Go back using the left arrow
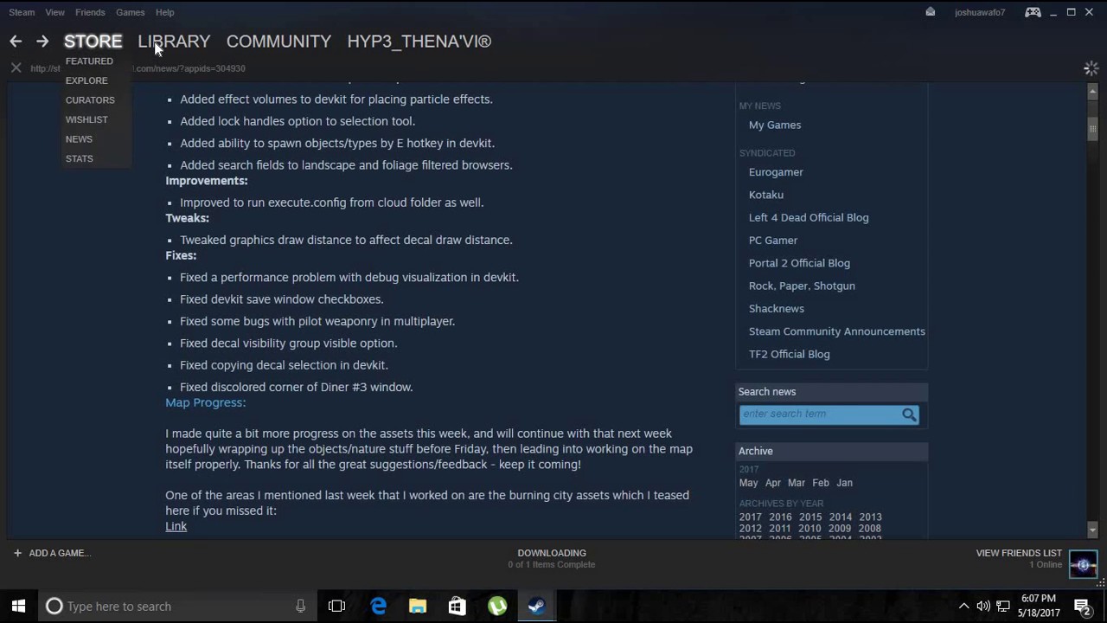Viewport: 1107px width, 623px height. [16, 42]
